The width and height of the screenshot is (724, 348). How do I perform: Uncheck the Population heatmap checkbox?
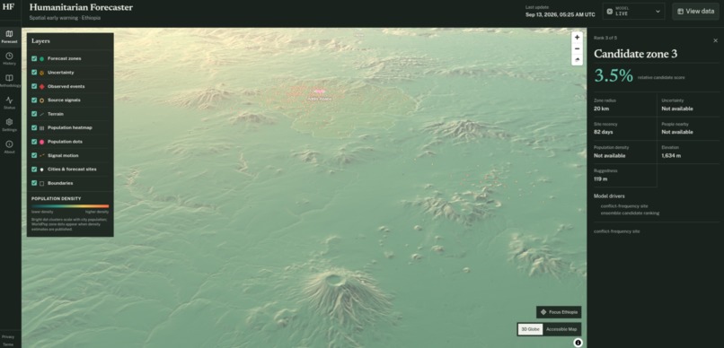pyautogui.click(x=34, y=127)
